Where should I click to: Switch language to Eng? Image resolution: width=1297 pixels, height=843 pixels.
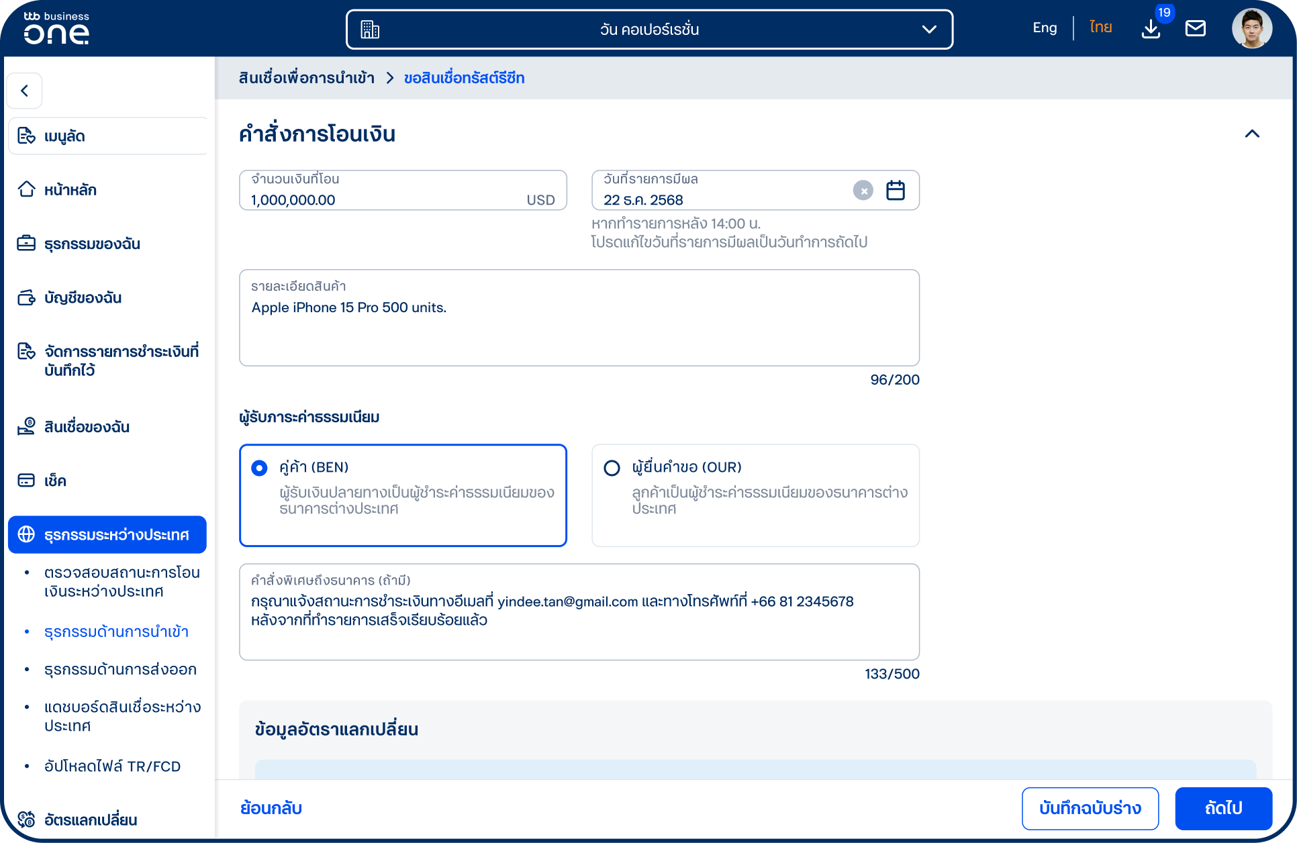coord(1045,28)
